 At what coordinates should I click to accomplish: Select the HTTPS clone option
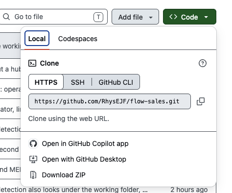click(46, 82)
